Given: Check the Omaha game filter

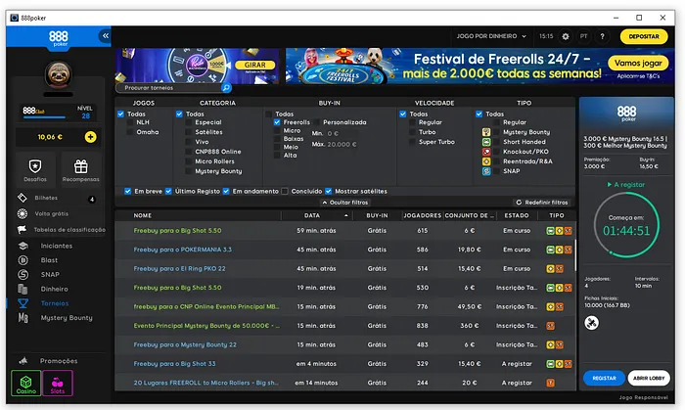Looking at the screenshot, I should (x=130, y=132).
